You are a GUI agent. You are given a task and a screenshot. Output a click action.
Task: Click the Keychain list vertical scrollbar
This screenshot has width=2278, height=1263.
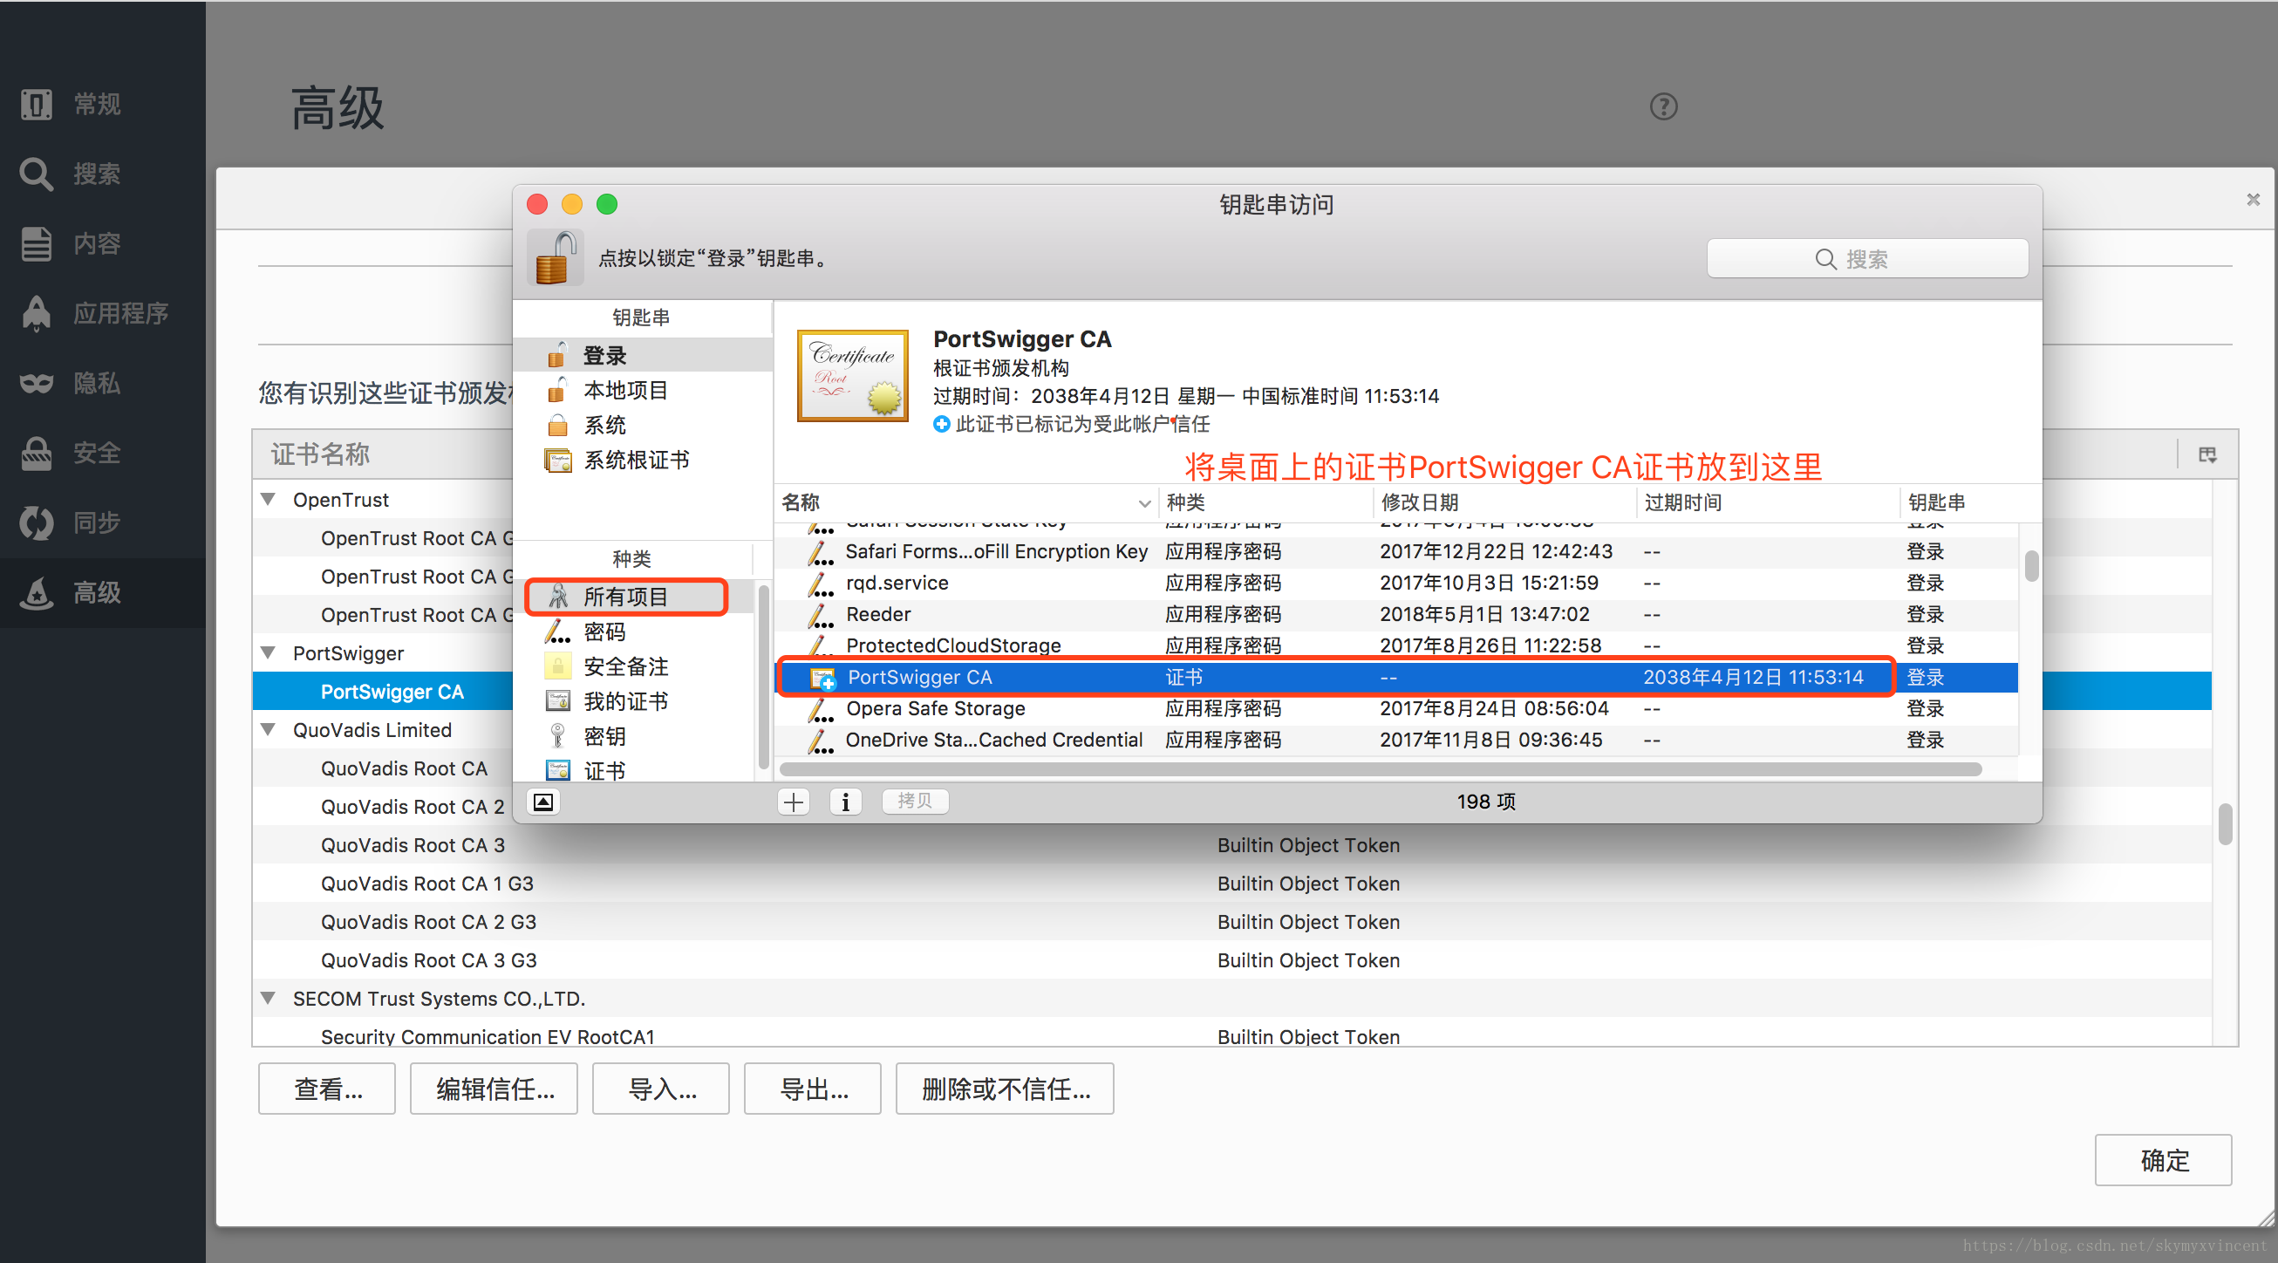(2031, 566)
